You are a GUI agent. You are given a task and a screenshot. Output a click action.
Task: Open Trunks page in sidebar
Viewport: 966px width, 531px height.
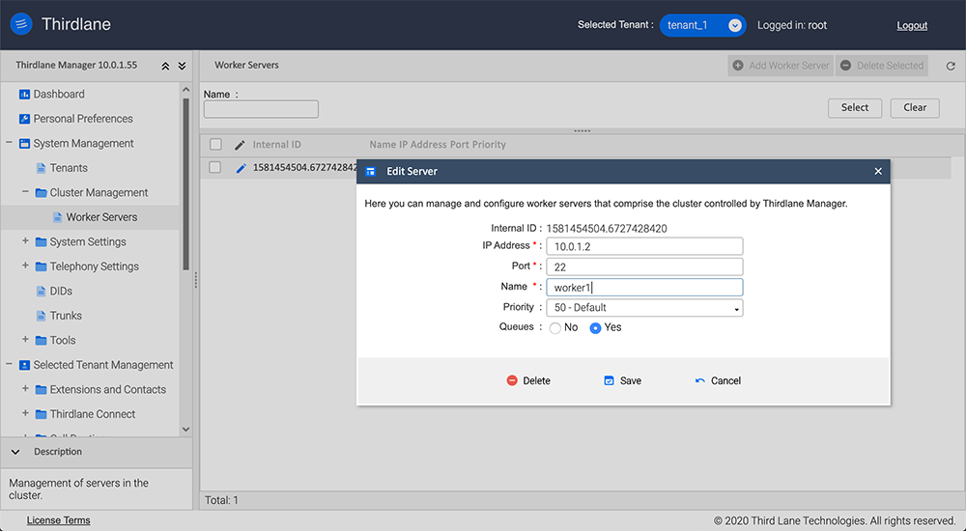point(66,316)
